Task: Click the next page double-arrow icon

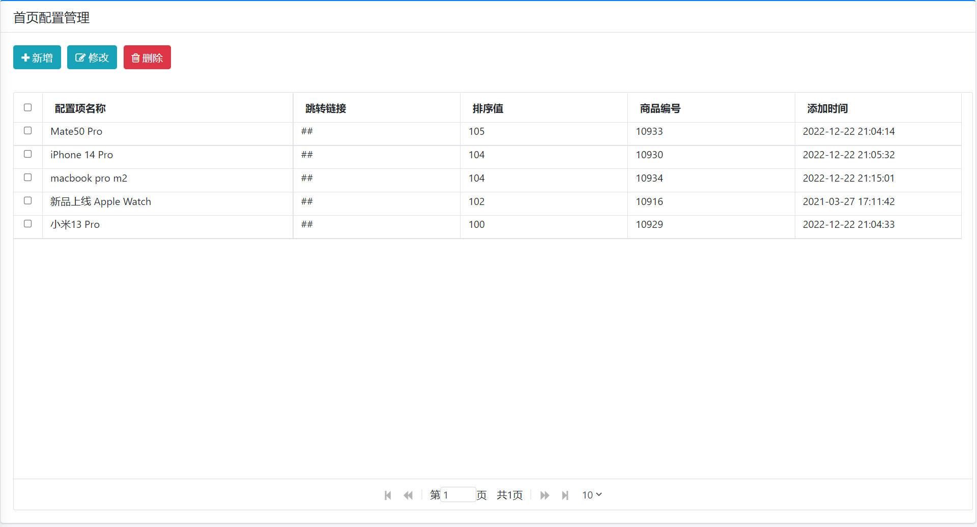Action: tap(544, 495)
